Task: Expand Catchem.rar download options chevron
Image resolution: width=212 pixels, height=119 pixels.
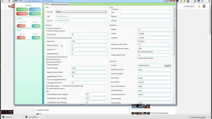Action: [x=23, y=117]
